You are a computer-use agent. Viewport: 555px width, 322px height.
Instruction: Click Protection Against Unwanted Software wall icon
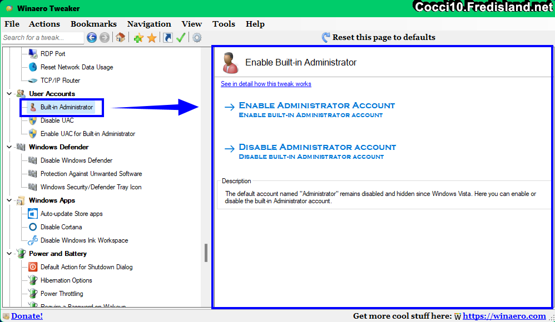pyautogui.click(x=33, y=174)
